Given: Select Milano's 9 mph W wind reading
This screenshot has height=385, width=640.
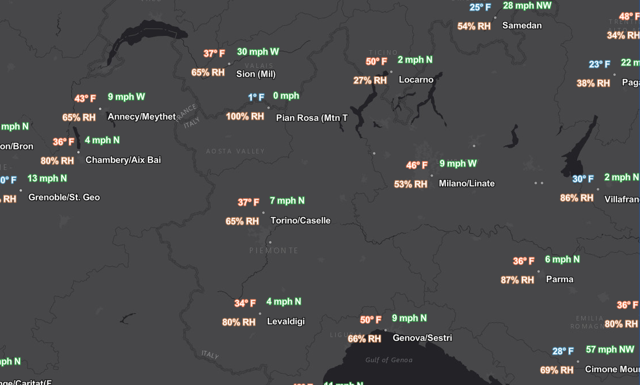Looking at the screenshot, I should coord(458,164).
